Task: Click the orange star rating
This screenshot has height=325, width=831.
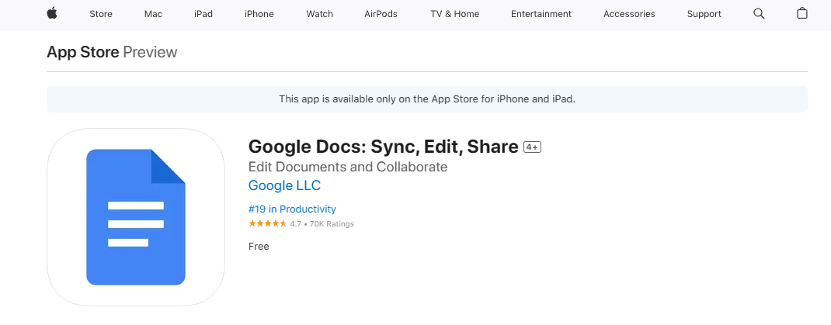Action: coord(267,224)
